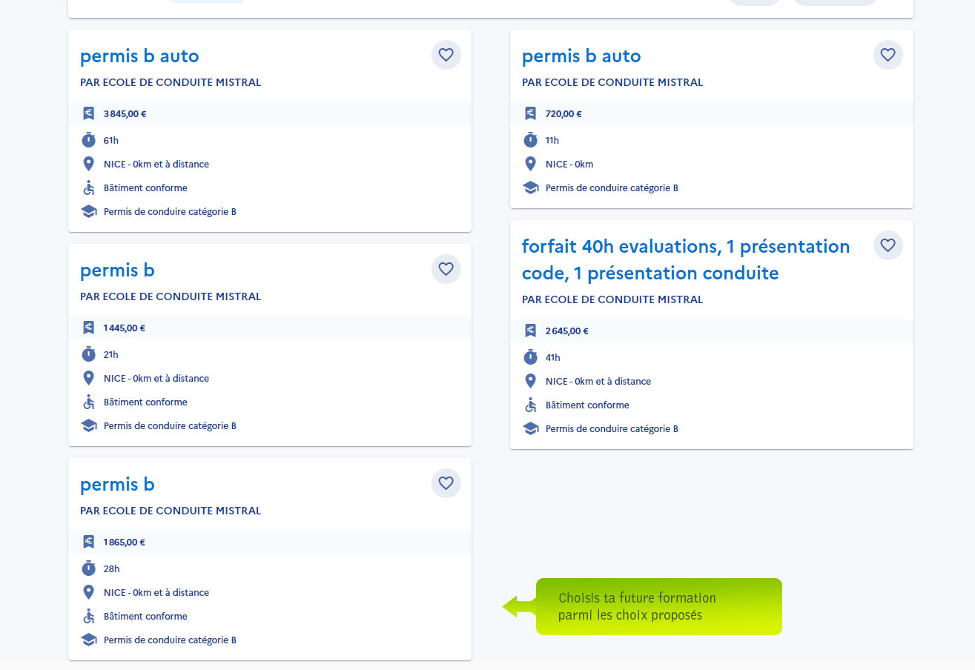
Task: Click NICE - 0km et à distance in the 61h card
Action: pyautogui.click(x=156, y=165)
